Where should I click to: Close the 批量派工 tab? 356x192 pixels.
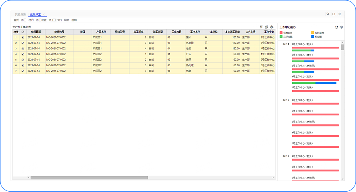[x=44, y=15]
